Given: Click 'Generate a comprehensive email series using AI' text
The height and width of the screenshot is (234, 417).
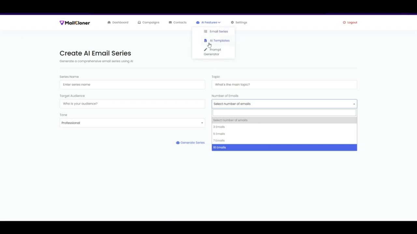Looking at the screenshot, I should coord(96,61).
